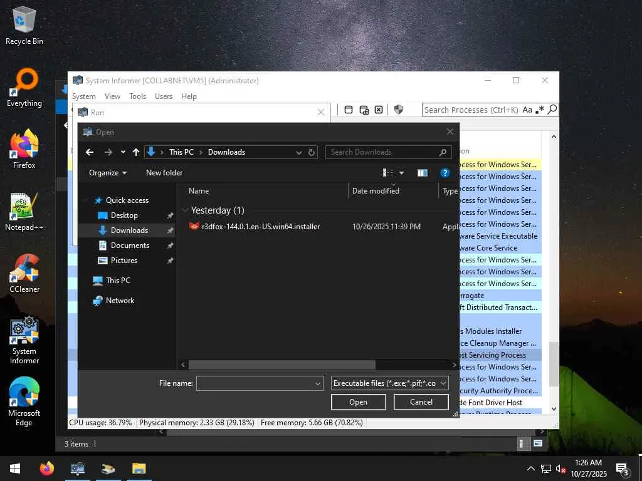The width and height of the screenshot is (642, 481).
Task: Open the notification center icon
Action: 623,468
